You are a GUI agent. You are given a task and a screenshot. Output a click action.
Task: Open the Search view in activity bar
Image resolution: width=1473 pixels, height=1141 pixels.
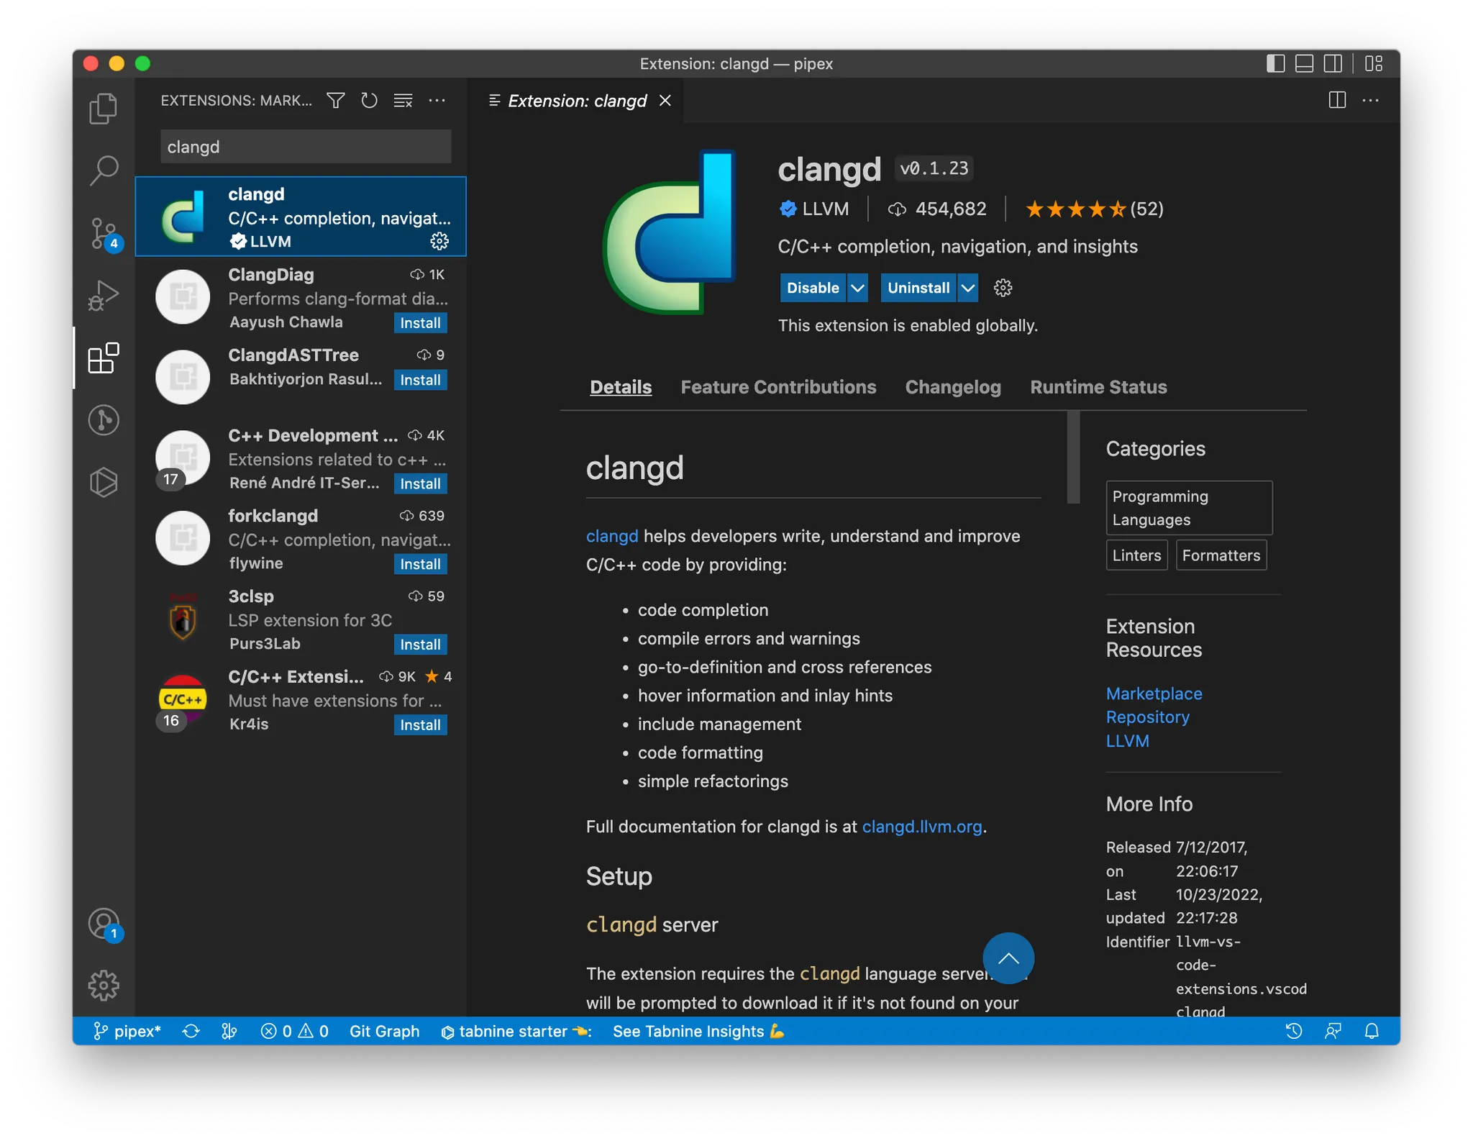(x=104, y=171)
